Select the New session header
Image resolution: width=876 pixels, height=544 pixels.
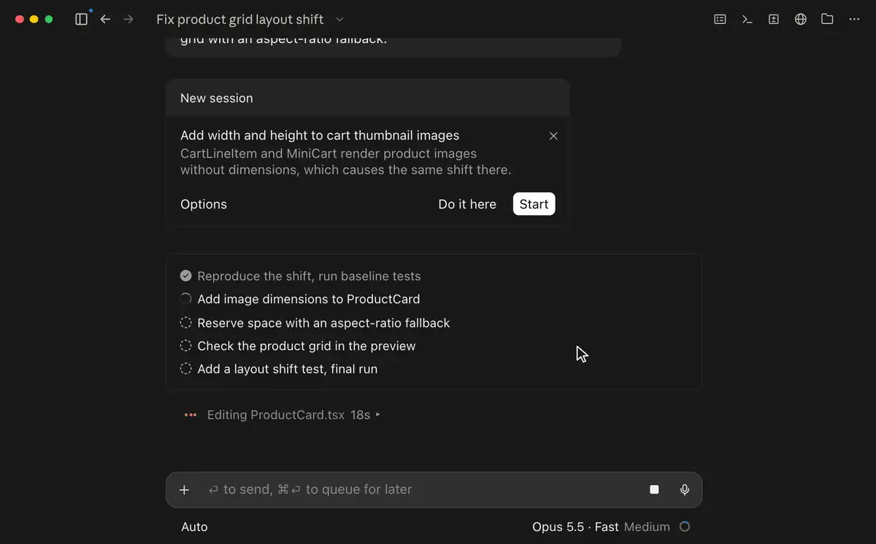click(x=367, y=98)
